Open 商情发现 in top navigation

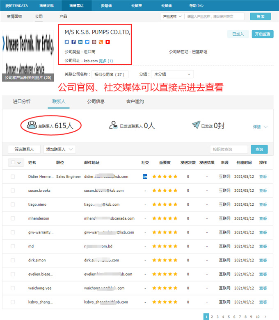click(47, 6)
